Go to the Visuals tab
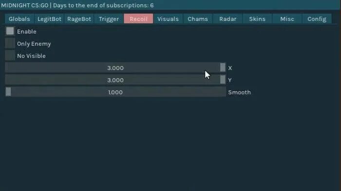The width and height of the screenshot is (341, 191). coord(168,19)
